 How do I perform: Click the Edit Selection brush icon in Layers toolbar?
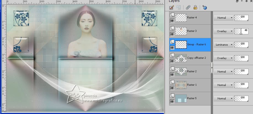coord(172,7)
